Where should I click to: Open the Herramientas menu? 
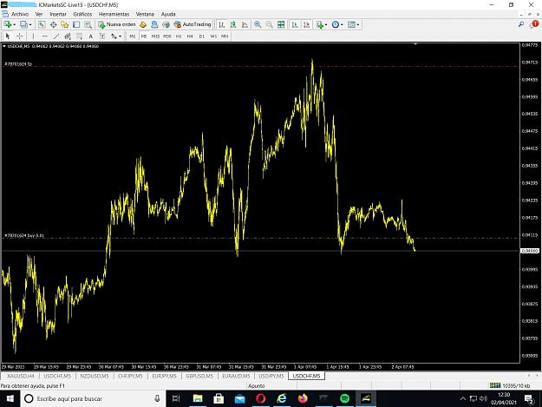(114, 14)
